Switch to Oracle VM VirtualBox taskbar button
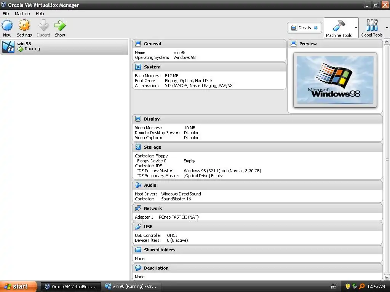 tap(70, 287)
